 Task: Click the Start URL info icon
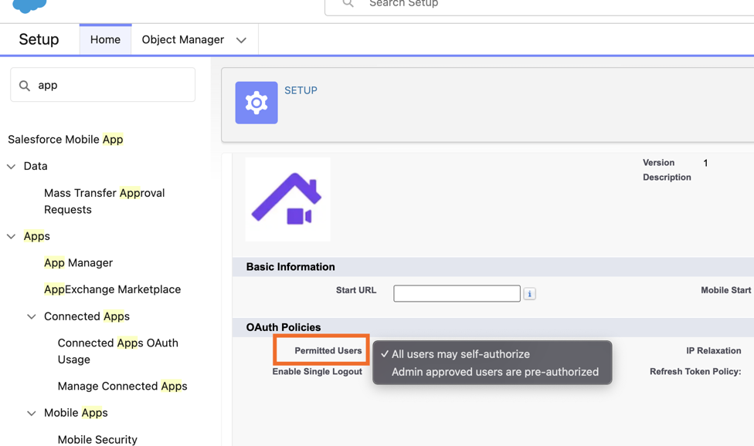529,294
